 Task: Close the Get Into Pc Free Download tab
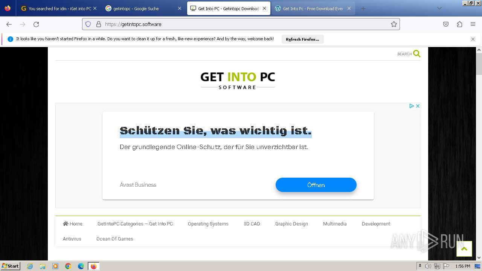click(x=349, y=8)
